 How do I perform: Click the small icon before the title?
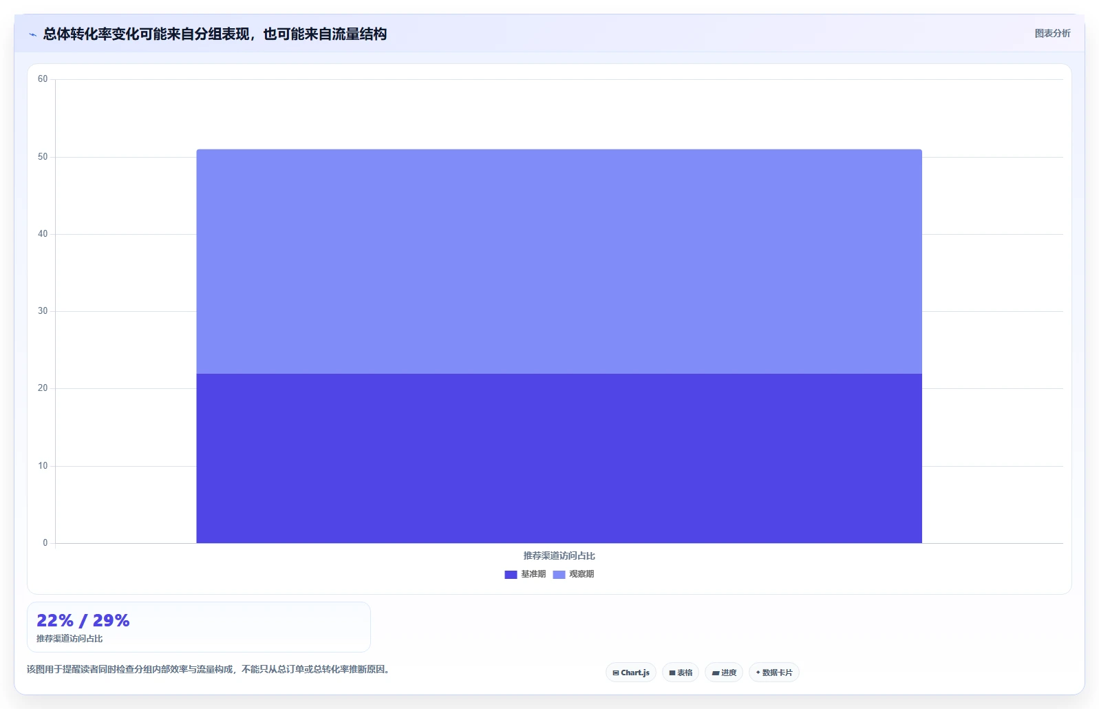click(32, 34)
